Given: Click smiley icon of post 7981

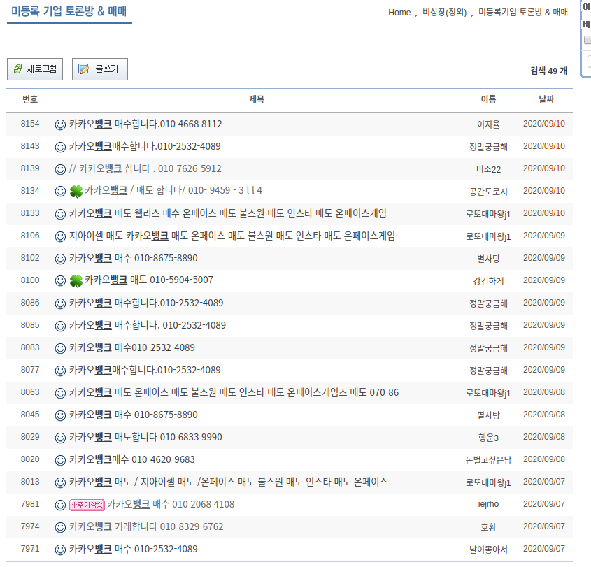Looking at the screenshot, I should click(x=60, y=505).
